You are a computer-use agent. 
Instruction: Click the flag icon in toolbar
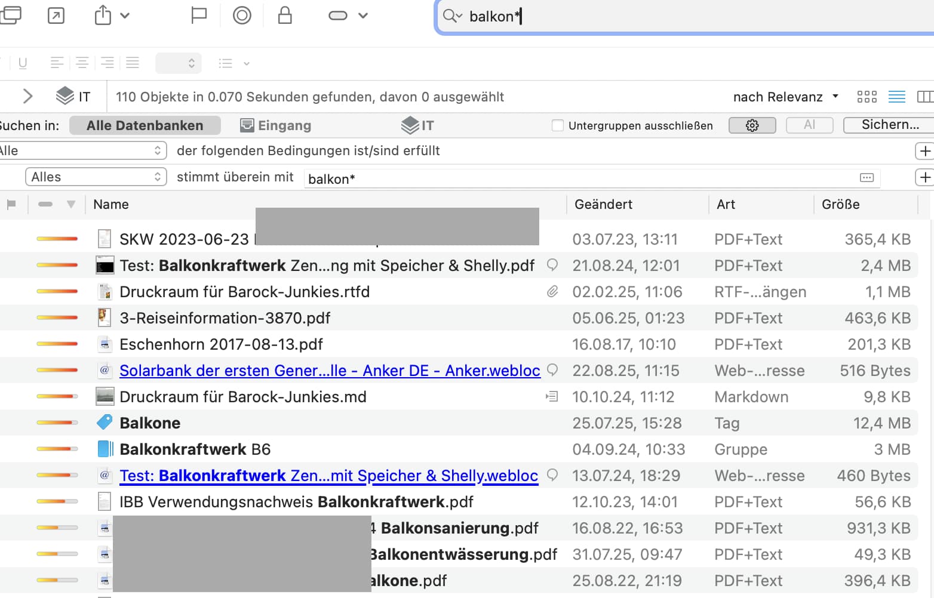[198, 16]
